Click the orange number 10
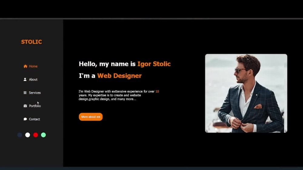This screenshot has width=303, height=170. [157, 91]
